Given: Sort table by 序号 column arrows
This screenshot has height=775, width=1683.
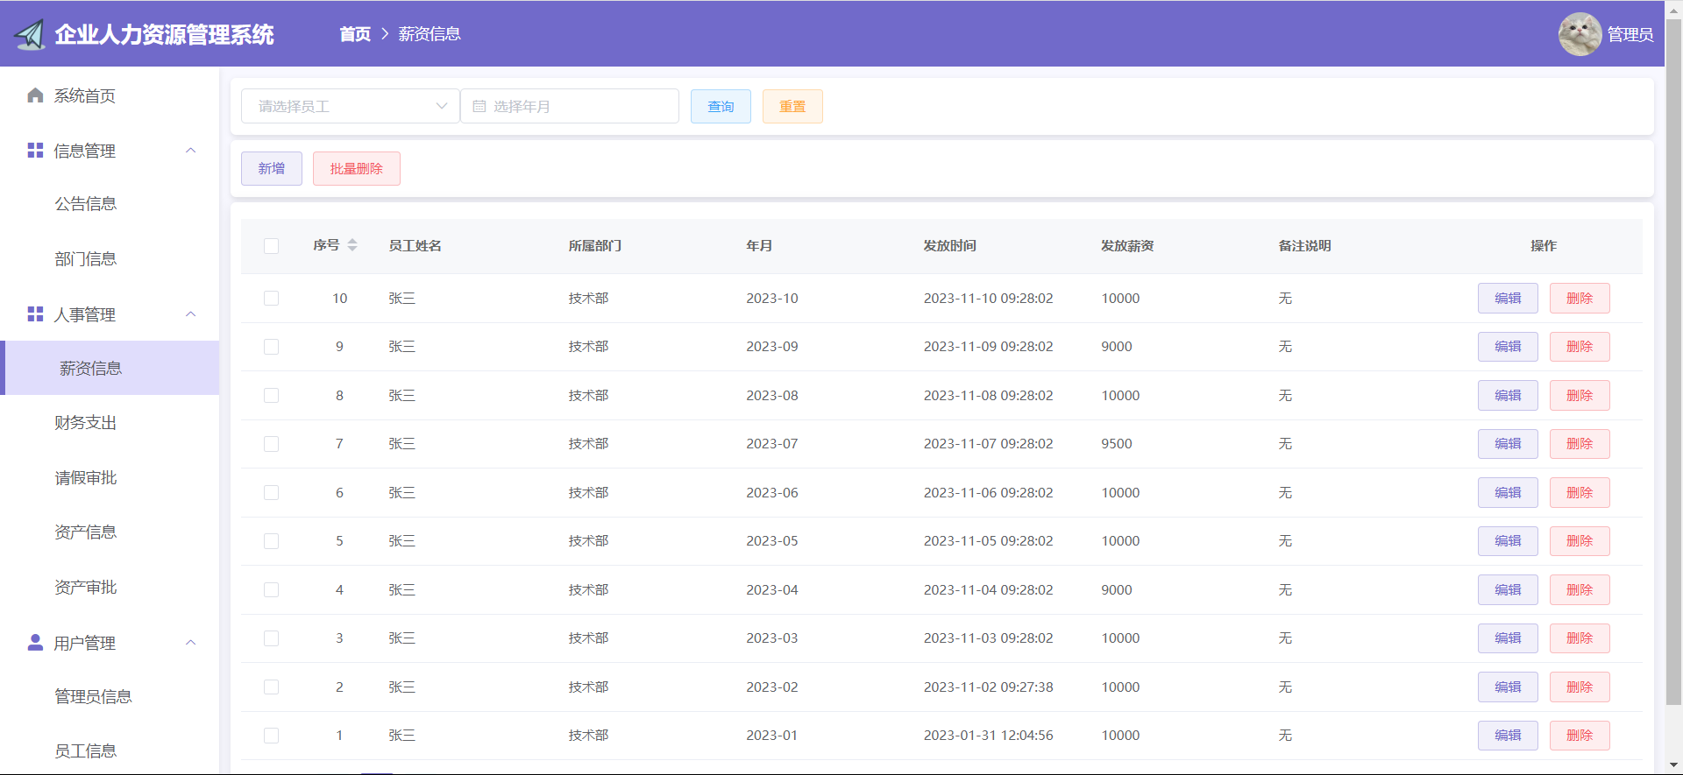Looking at the screenshot, I should [x=352, y=245].
